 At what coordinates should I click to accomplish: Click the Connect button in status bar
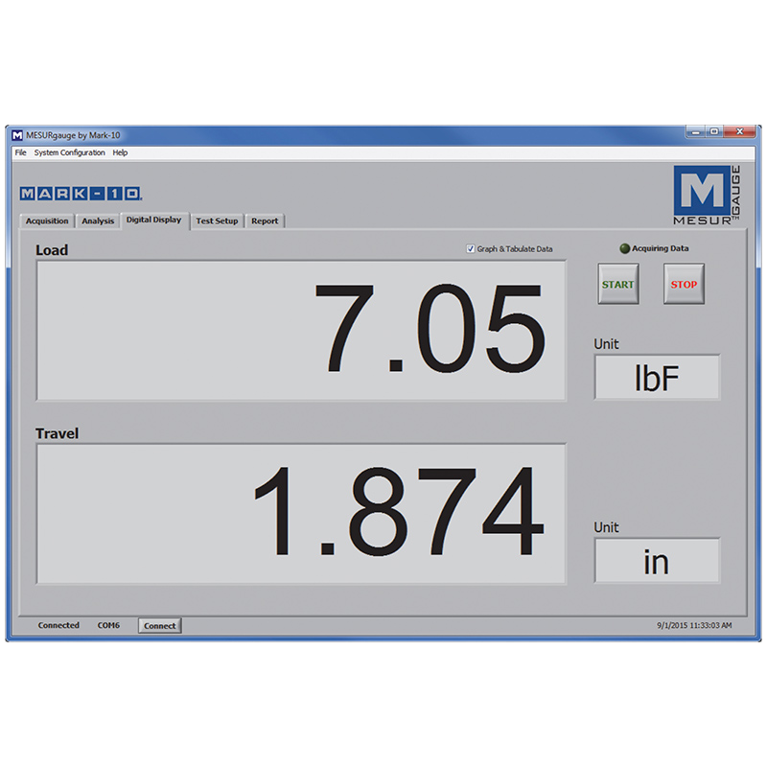(x=160, y=626)
